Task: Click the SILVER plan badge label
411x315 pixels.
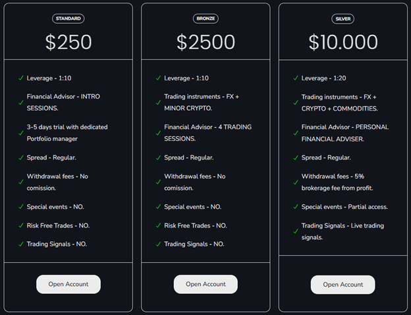Action: coord(342,19)
